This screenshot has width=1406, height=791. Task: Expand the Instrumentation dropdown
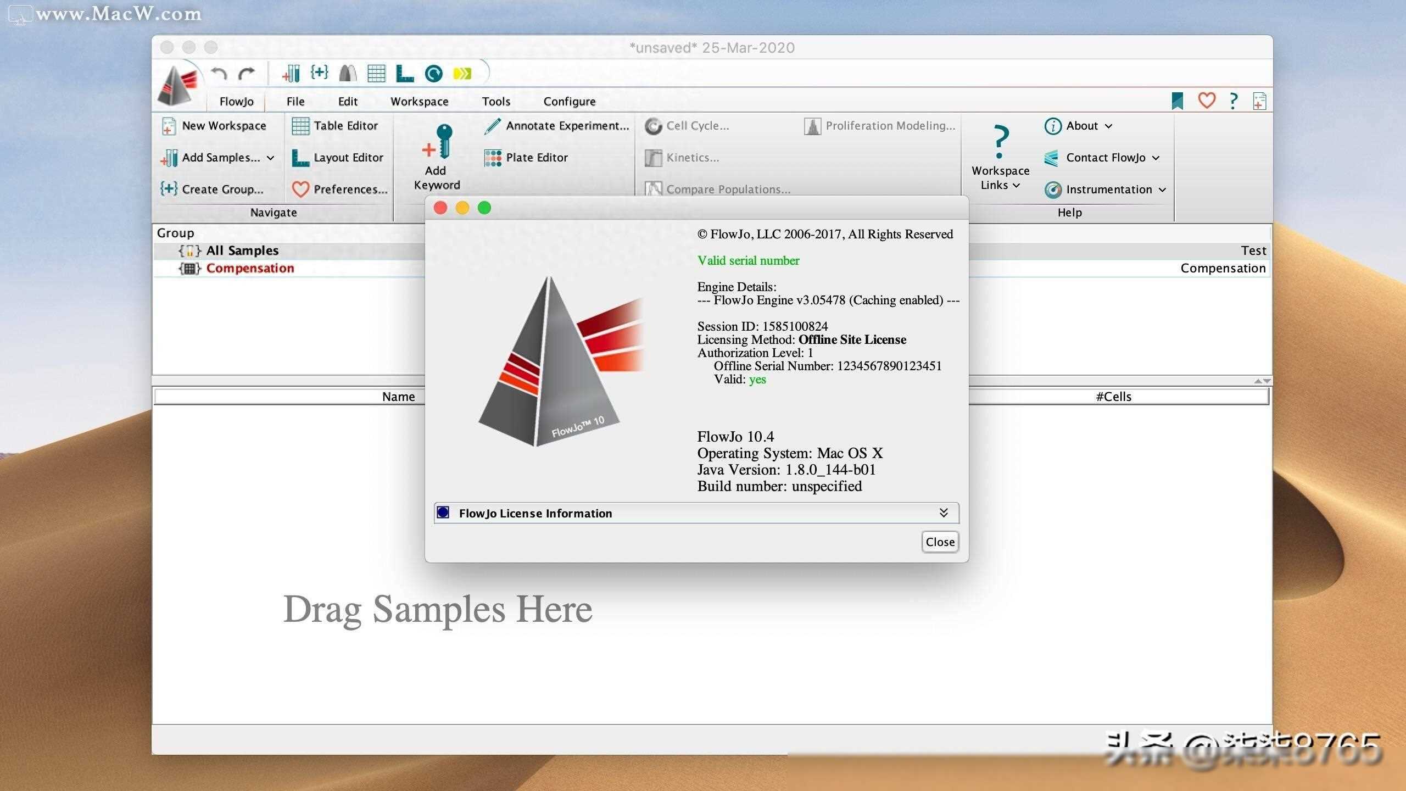pyautogui.click(x=1163, y=190)
